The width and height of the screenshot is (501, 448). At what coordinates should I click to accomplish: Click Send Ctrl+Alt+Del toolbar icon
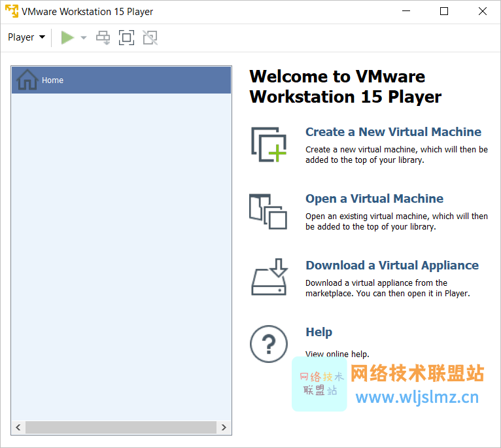coord(103,38)
